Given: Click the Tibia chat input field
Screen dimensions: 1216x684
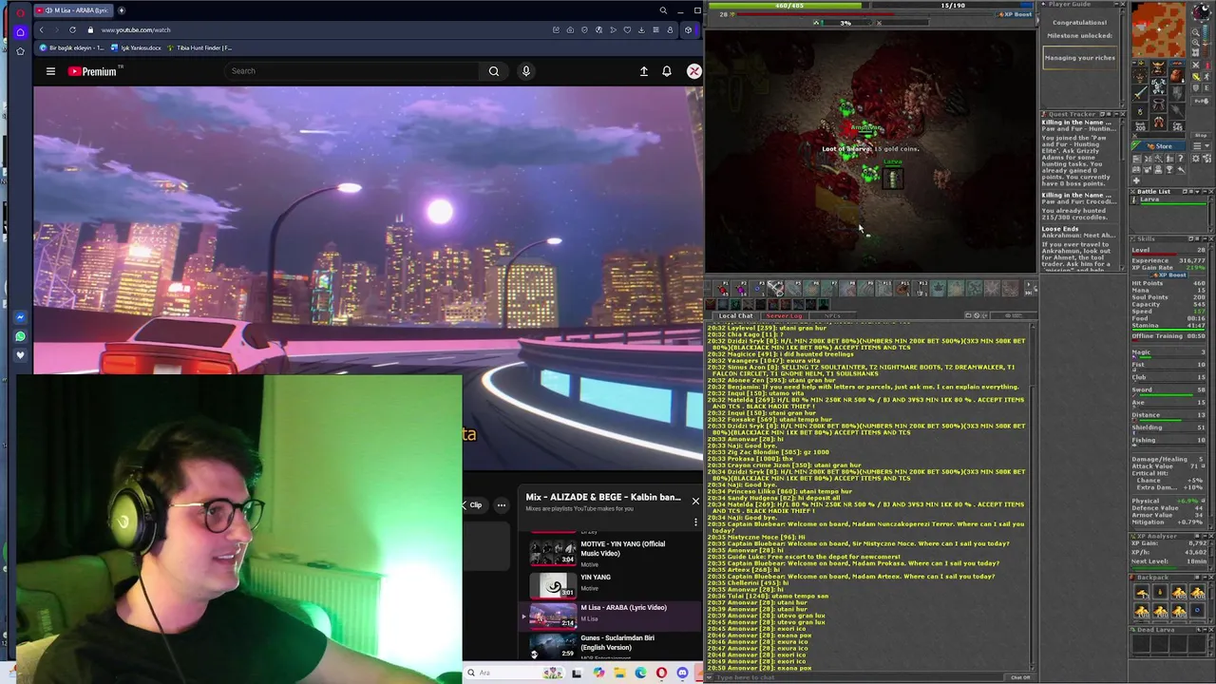Looking at the screenshot, I should click(x=855, y=677).
